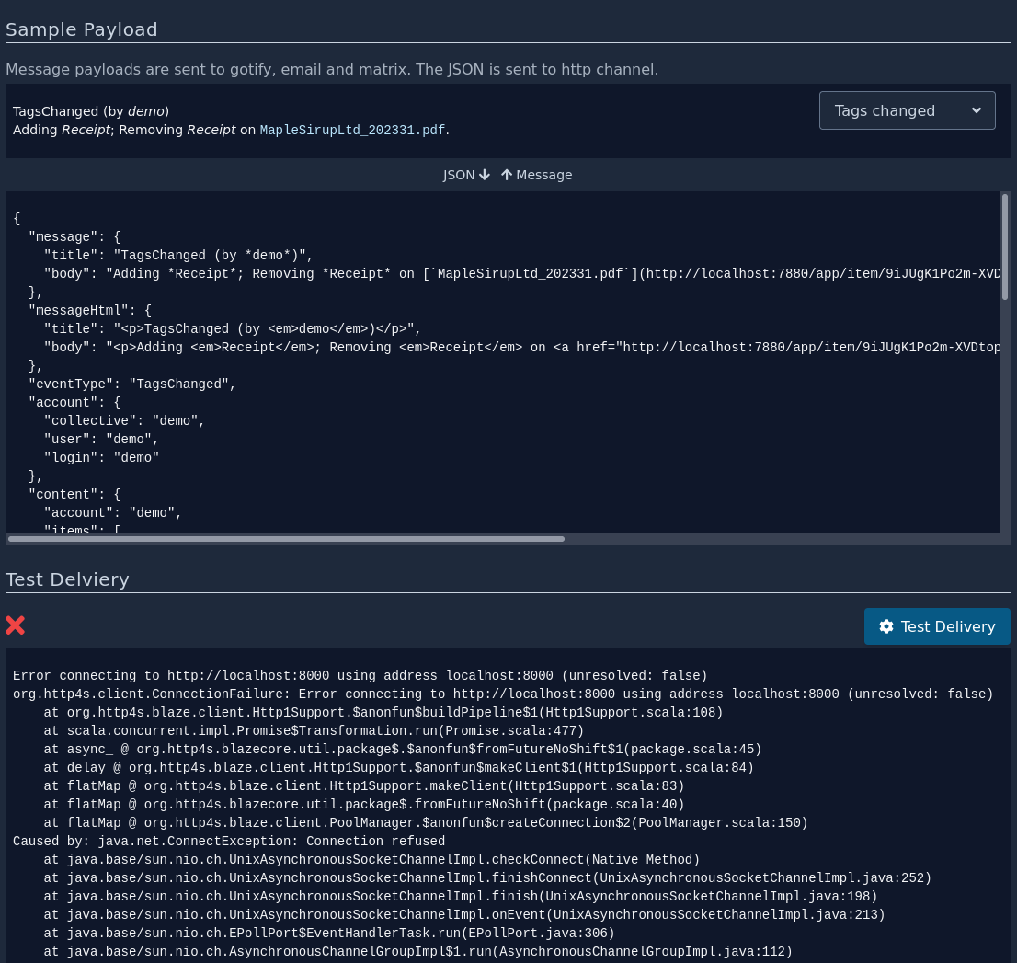
Task: Click the "TagsChanged (by demo)" message title
Action: tap(91, 111)
